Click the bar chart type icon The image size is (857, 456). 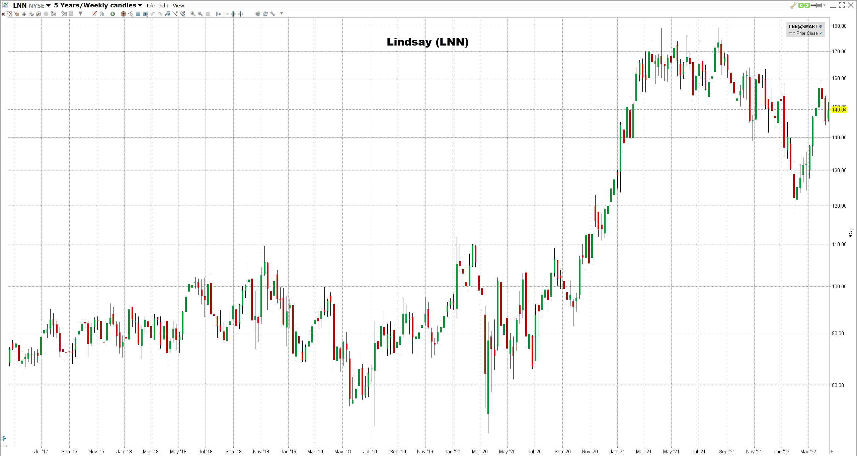(102, 14)
